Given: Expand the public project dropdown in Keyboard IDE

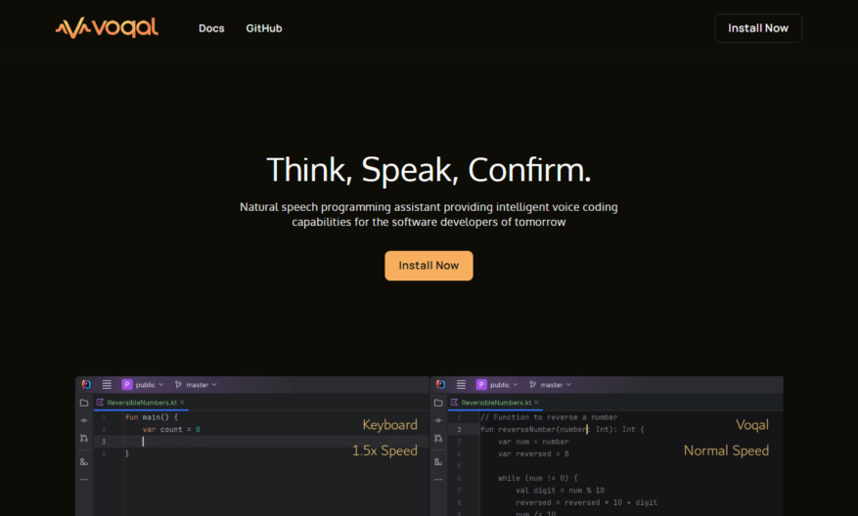Looking at the screenshot, I should [x=150, y=385].
